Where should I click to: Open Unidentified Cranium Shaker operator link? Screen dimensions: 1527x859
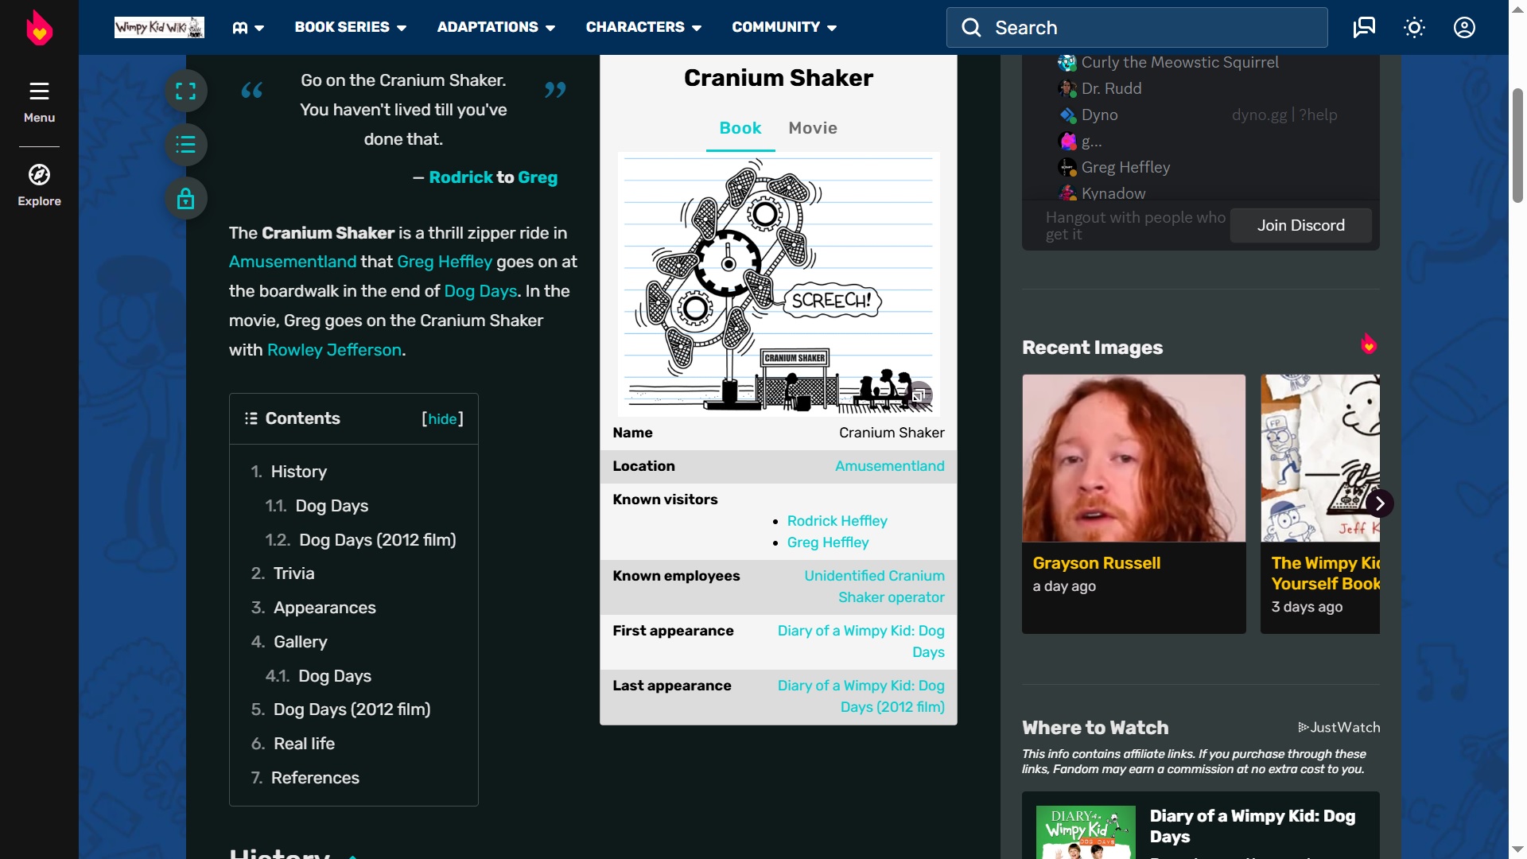point(874,586)
